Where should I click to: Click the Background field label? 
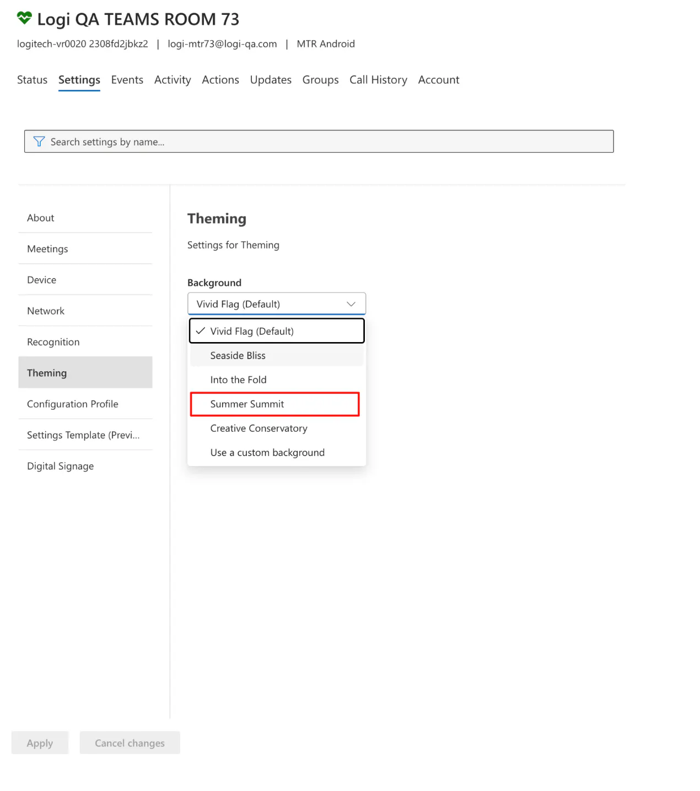pyautogui.click(x=214, y=283)
